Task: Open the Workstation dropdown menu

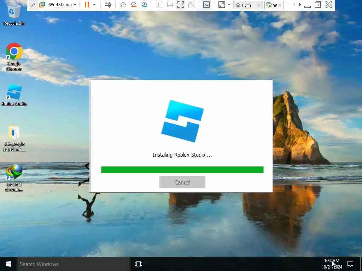Action: click(x=63, y=5)
